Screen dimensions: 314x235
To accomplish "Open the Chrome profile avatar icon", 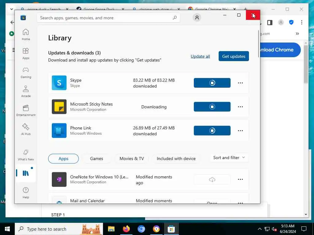I will (x=281, y=22).
